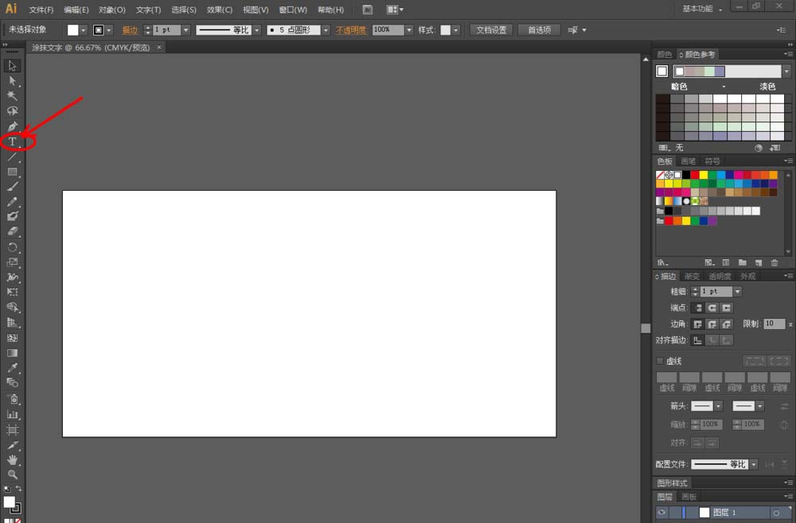Select the Free Transform tool
Viewport: 796px width, 523px height.
pos(12,292)
